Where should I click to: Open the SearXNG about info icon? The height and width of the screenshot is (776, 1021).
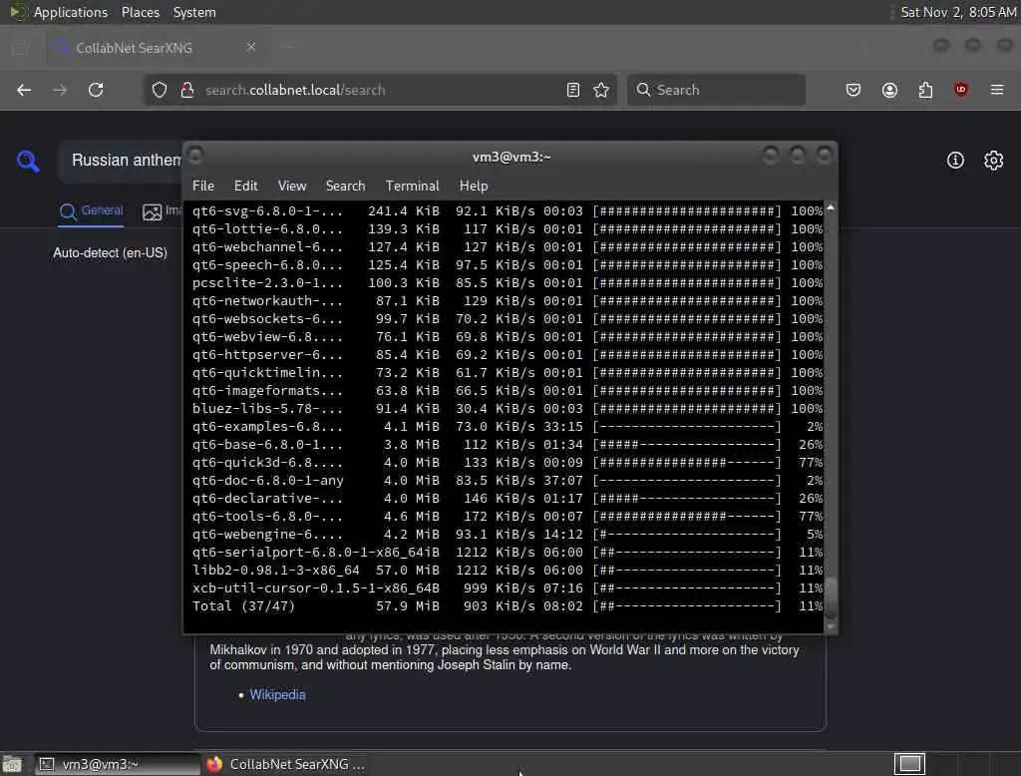pyautogui.click(x=955, y=161)
